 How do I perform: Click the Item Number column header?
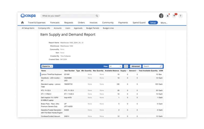tap(69, 71)
